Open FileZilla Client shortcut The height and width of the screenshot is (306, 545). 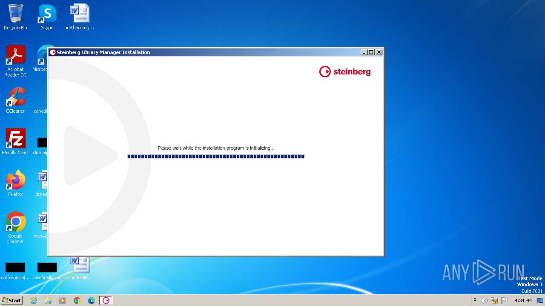[x=15, y=142]
